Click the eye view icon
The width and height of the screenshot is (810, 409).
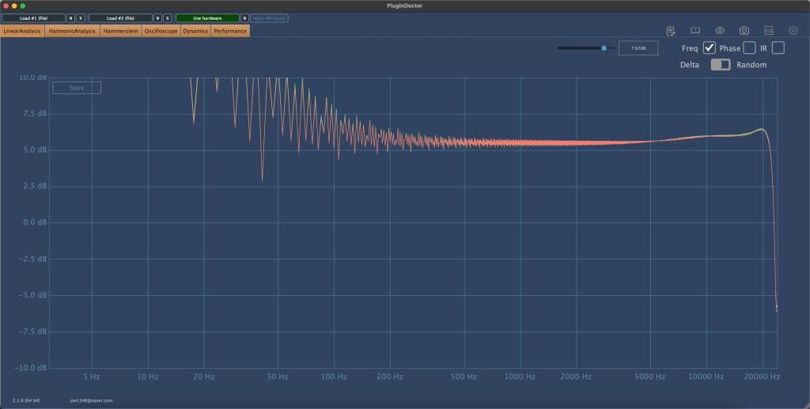(720, 31)
